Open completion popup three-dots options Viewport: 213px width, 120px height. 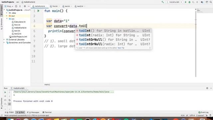click(x=150, y=48)
